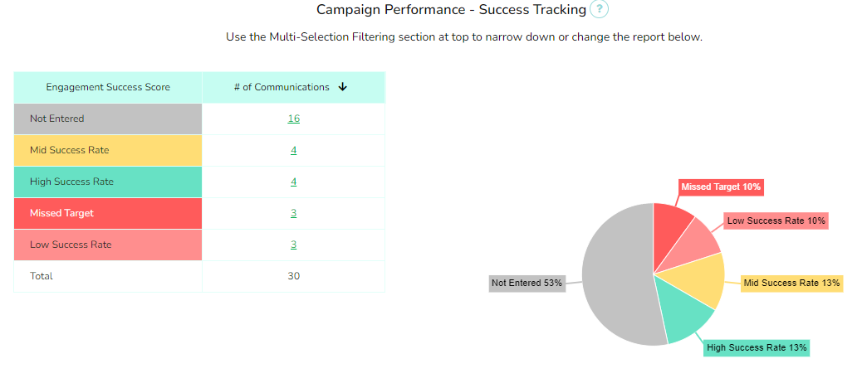Screen dimensions: 862x383
Task: Select the red Missed Target row label
Action: pos(108,213)
